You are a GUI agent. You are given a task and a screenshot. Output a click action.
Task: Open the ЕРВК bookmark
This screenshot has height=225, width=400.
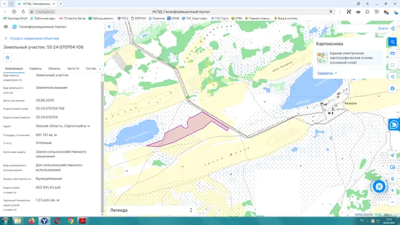(x=237, y=18)
